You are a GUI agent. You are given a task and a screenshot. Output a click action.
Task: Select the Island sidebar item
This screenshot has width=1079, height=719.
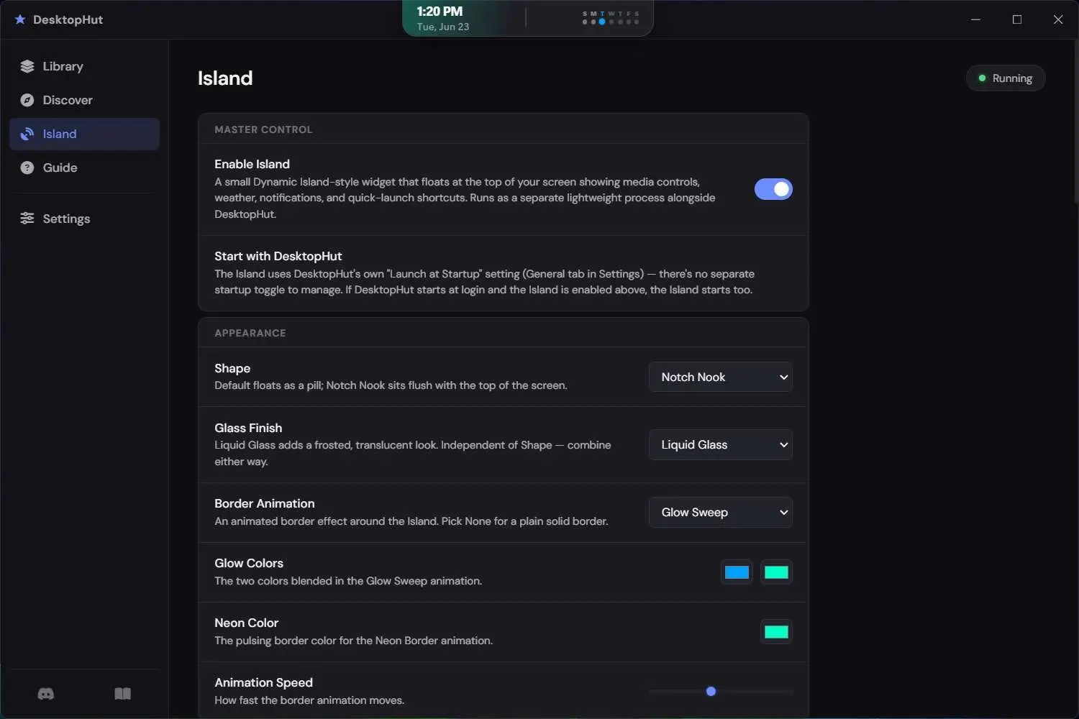pos(84,134)
